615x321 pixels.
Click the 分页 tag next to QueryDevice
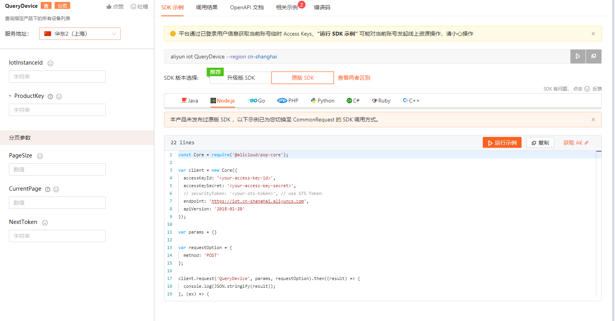[x=62, y=6]
